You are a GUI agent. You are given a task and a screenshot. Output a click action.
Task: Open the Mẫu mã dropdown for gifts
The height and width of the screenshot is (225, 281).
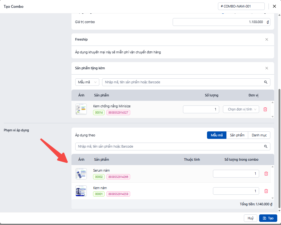87,82
